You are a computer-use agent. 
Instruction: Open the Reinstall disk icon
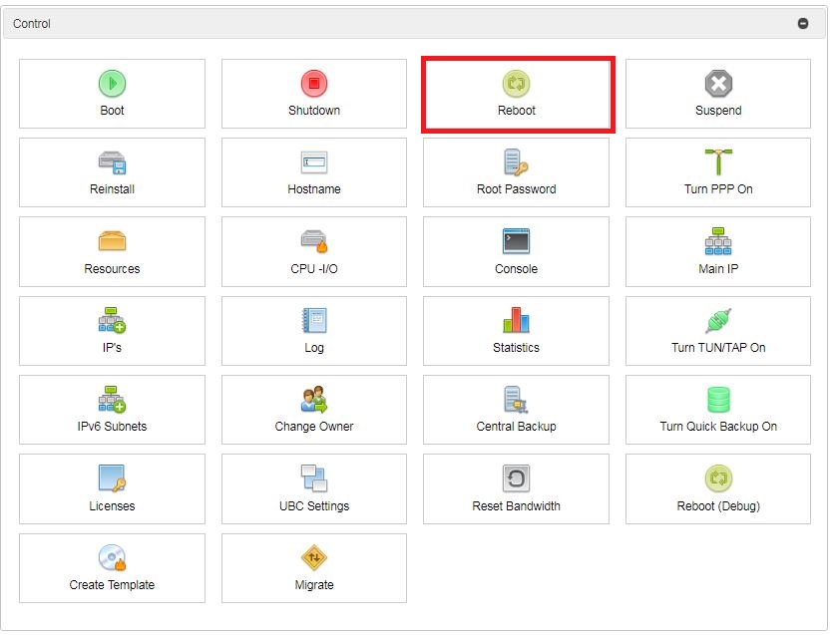[112, 162]
